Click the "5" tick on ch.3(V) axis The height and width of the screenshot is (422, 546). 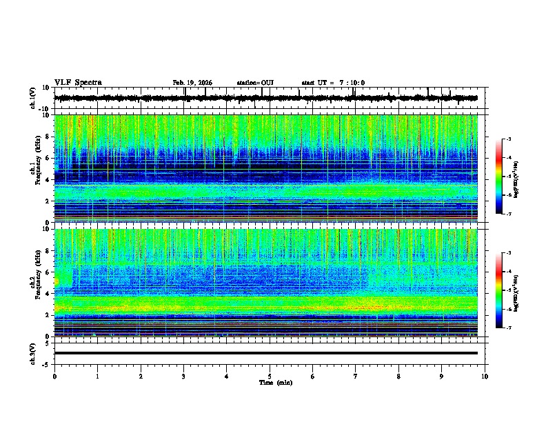(x=48, y=343)
